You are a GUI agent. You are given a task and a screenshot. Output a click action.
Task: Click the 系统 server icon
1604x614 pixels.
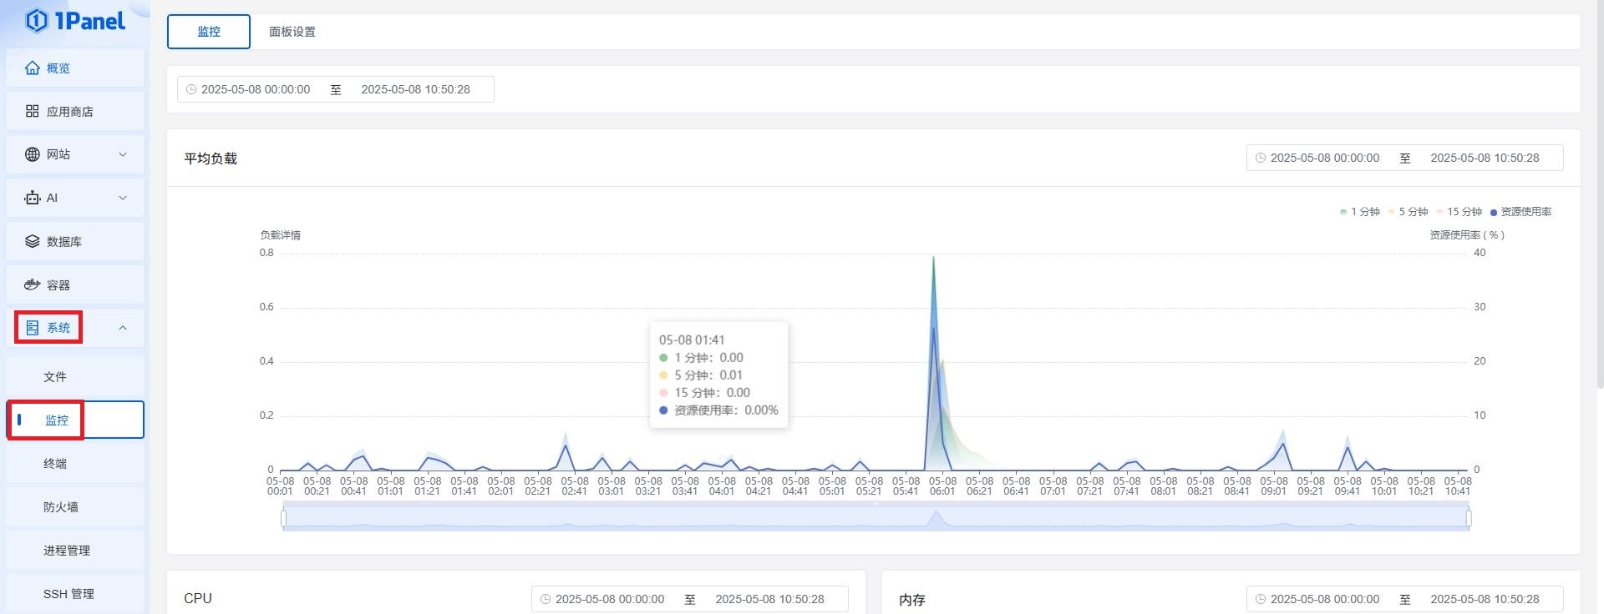coord(33,328)
